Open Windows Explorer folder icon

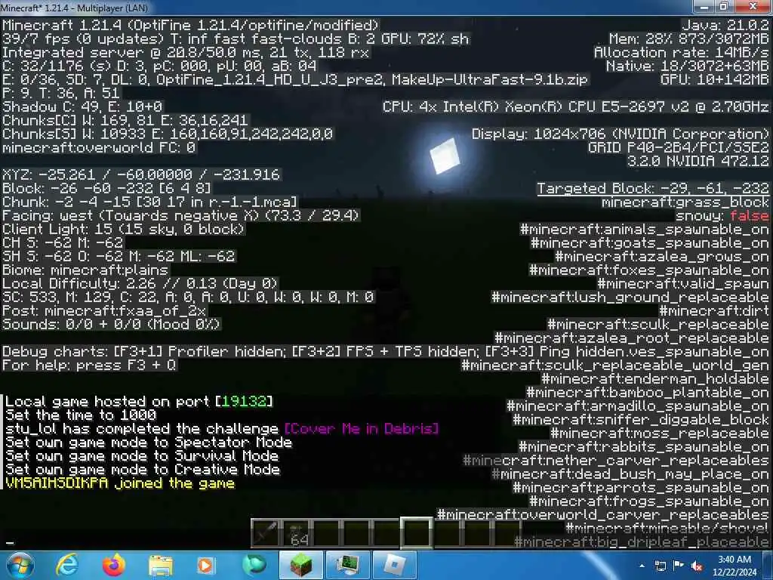click(161, 565)
